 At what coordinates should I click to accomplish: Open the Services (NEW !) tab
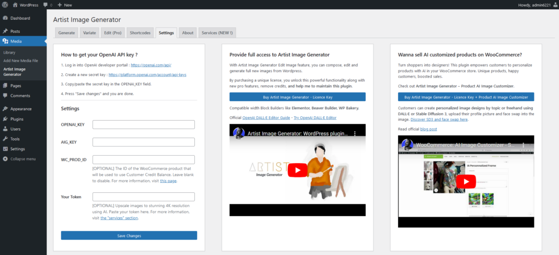(x=217, y=33)
